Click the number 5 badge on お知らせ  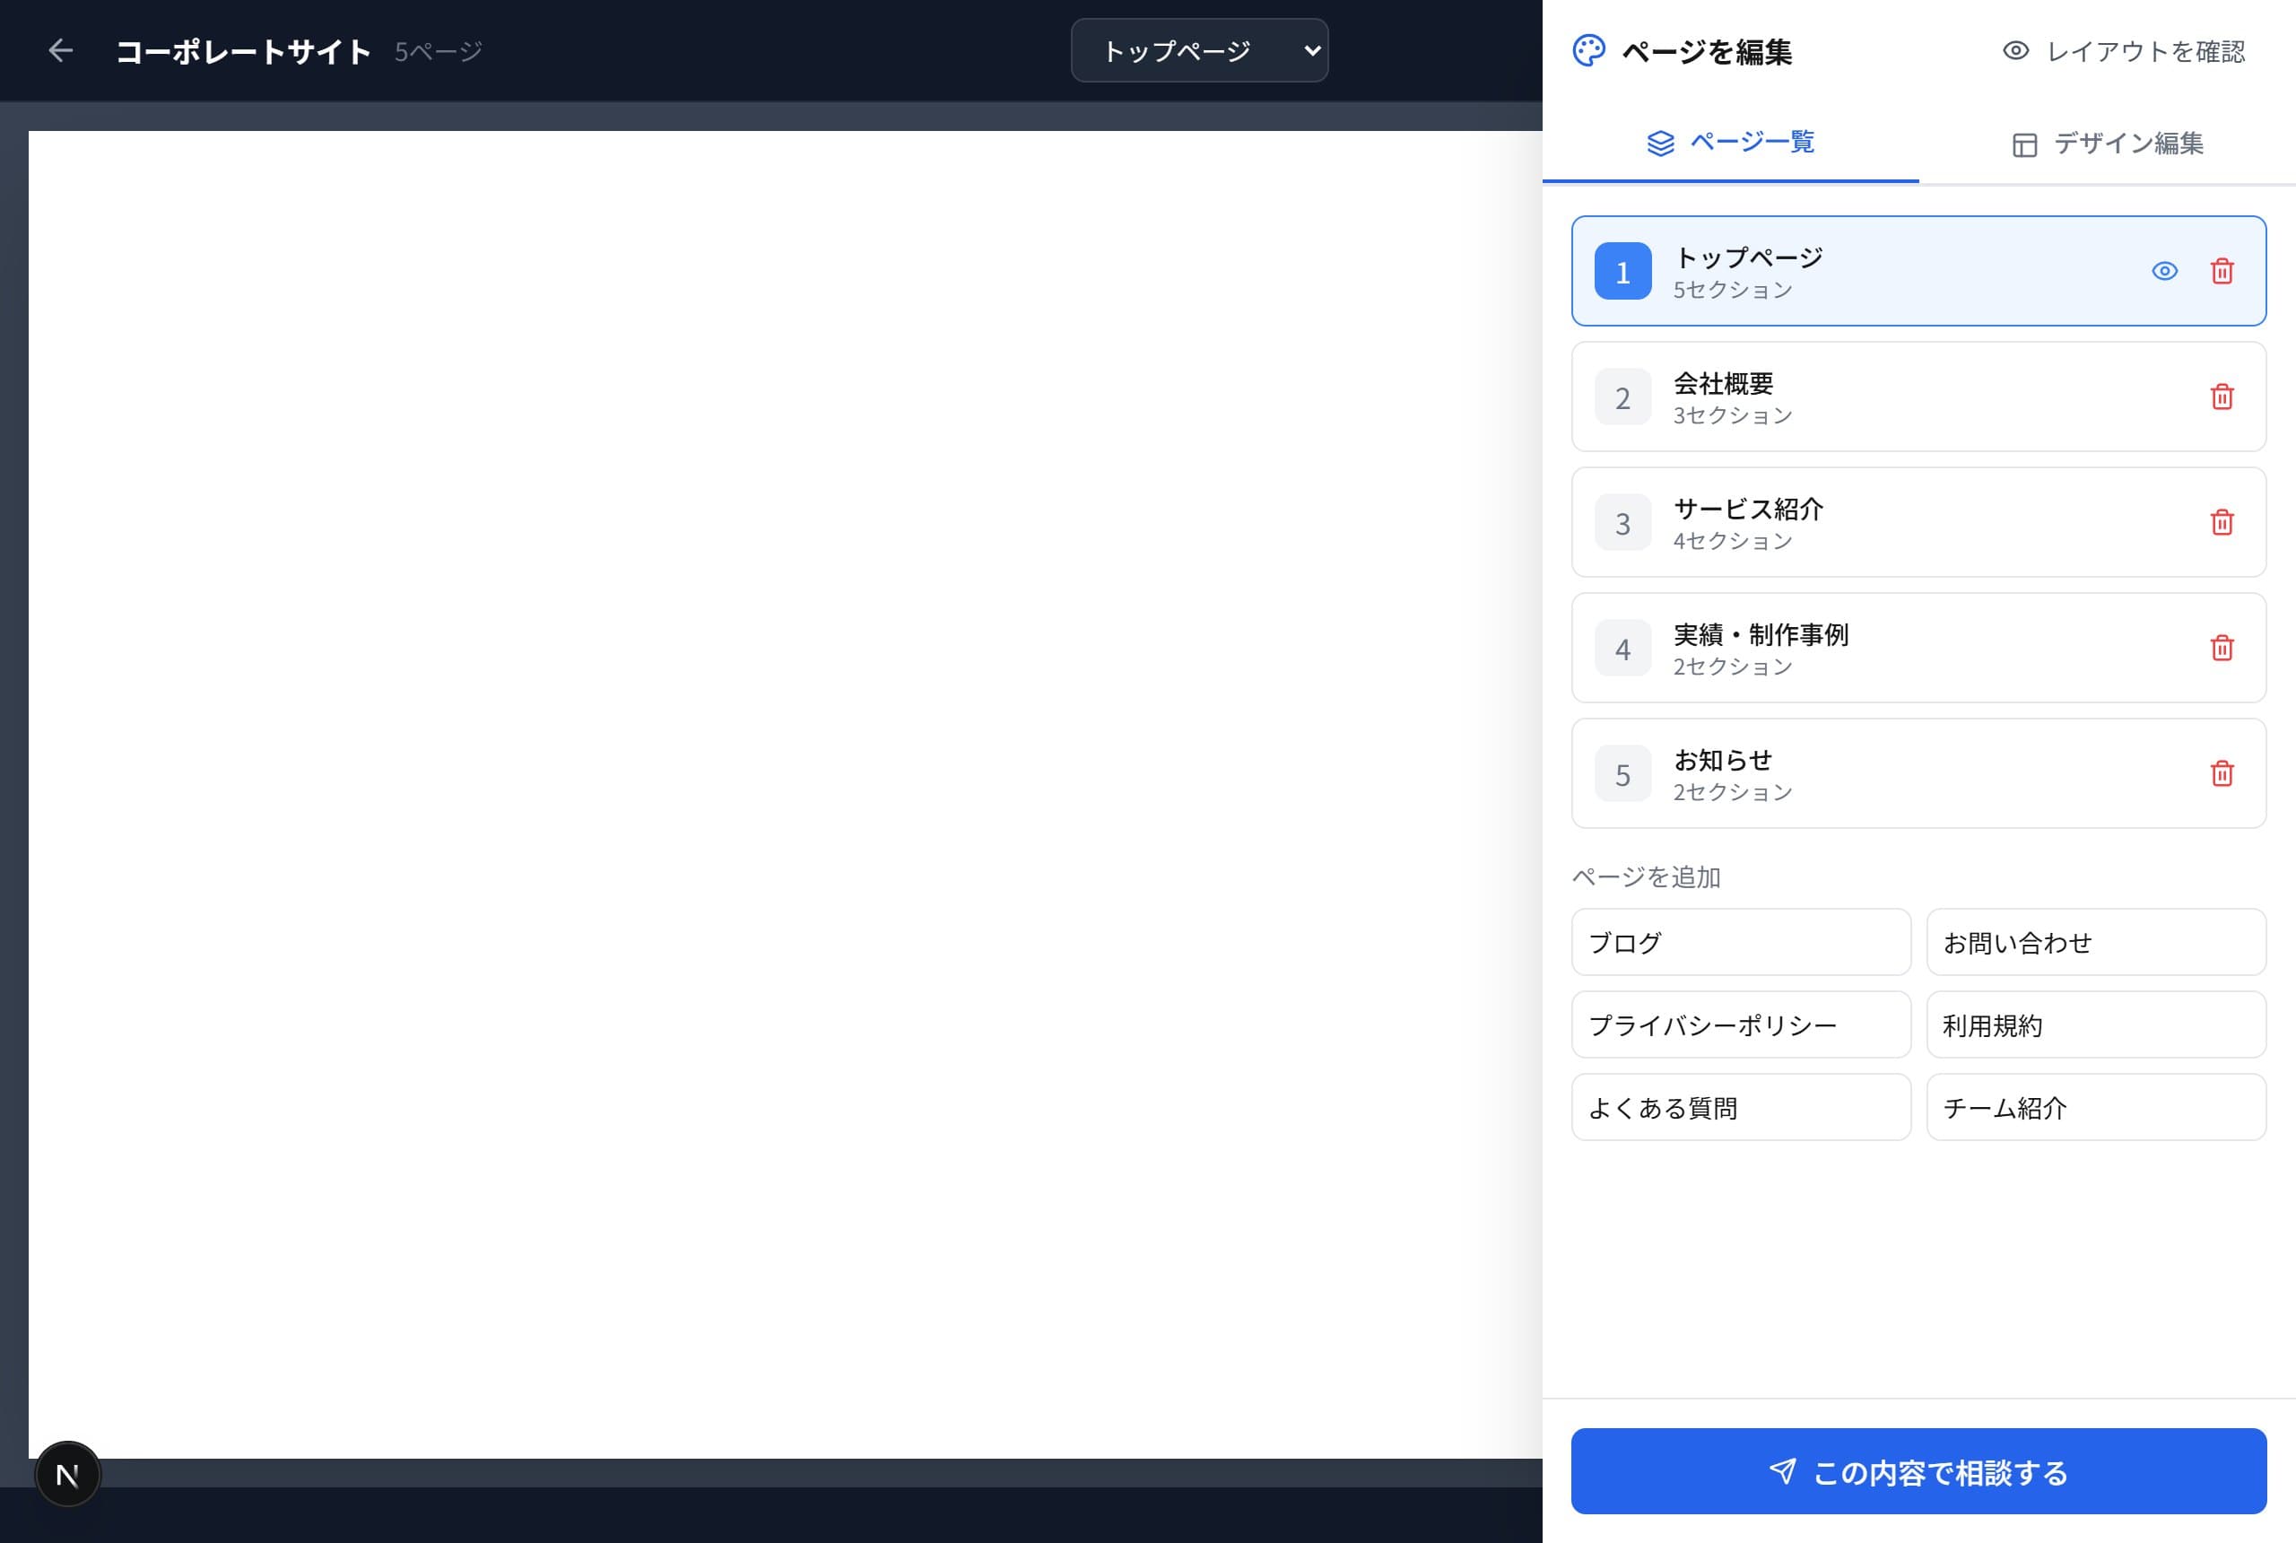(1622, 774)
